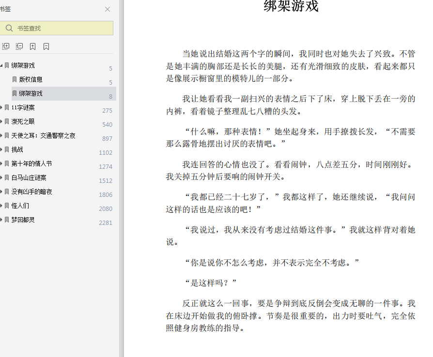This screenshot has width=433, height=357.
Task: Click page number 275
Action: click(x=107, y=111)
